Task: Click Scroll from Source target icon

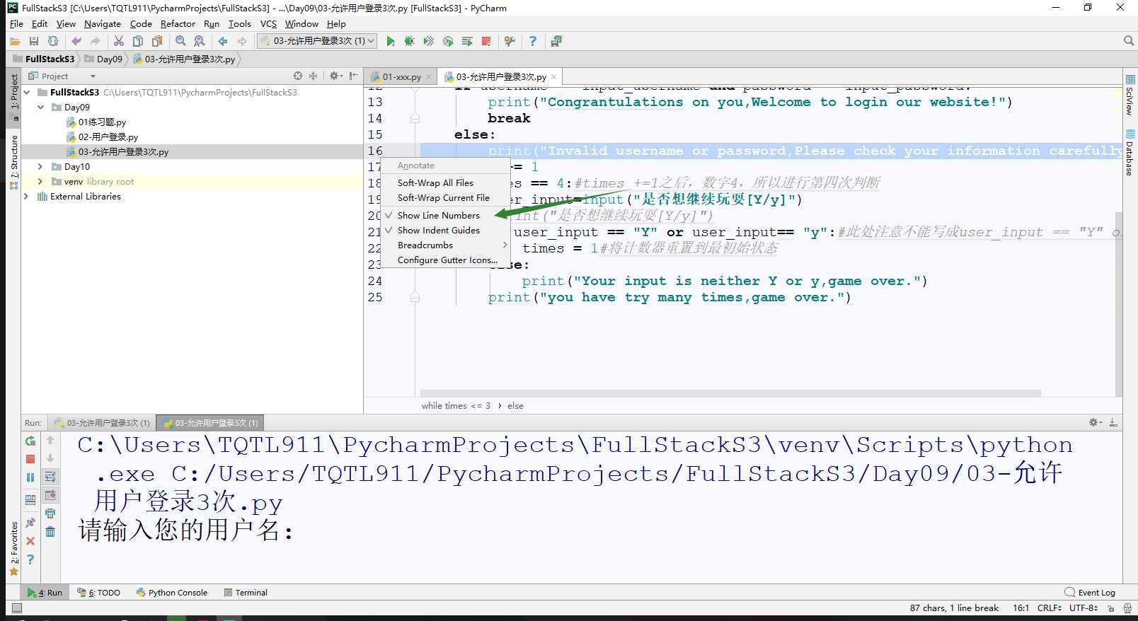Action: [x=298, y=76]
